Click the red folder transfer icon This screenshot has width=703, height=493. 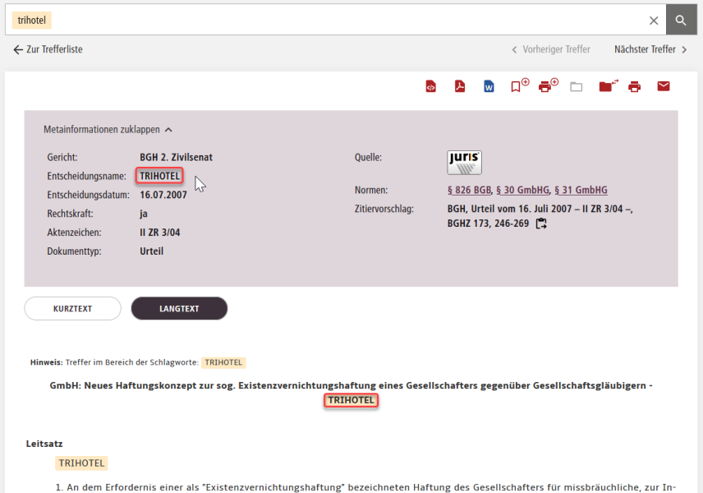608,86
